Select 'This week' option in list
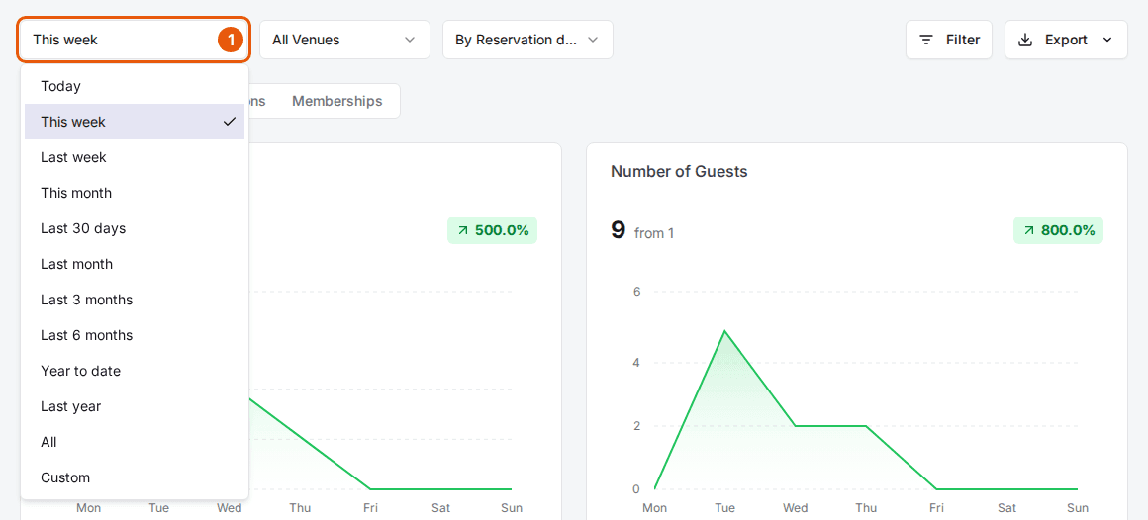Image resolution: width=1148 pixels, height=520 pixels. 135,122
